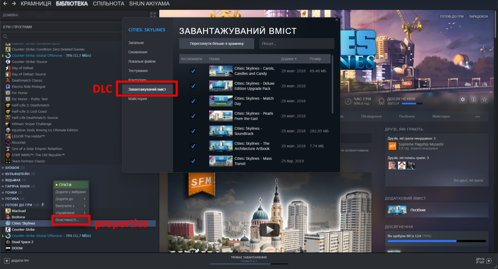Open Friends and Chat in the bottom corner
498x269 pixels.
(483, 261)
